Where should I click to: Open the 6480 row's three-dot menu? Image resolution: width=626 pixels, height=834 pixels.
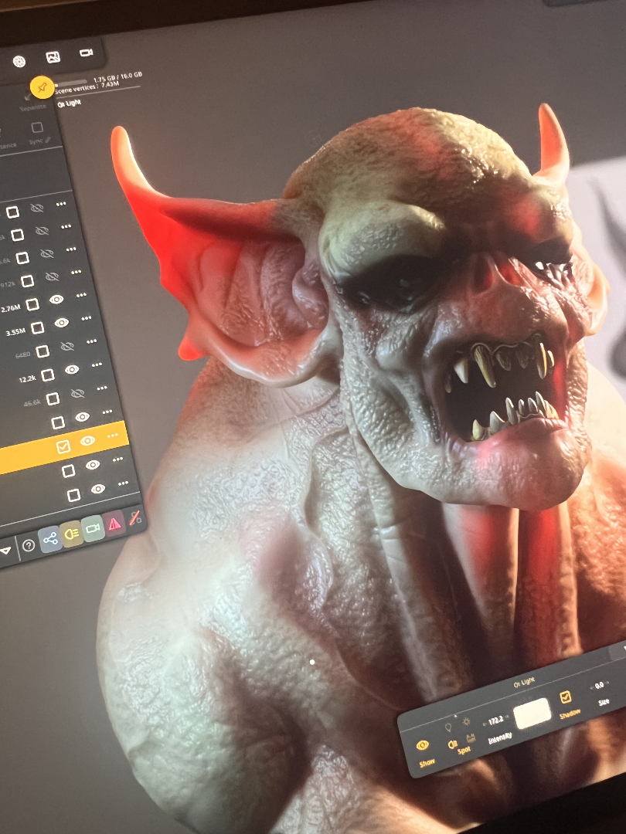91,341
